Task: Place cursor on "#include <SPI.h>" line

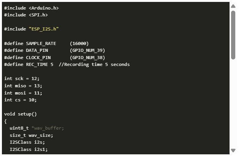Action: (x=26, y=15)
